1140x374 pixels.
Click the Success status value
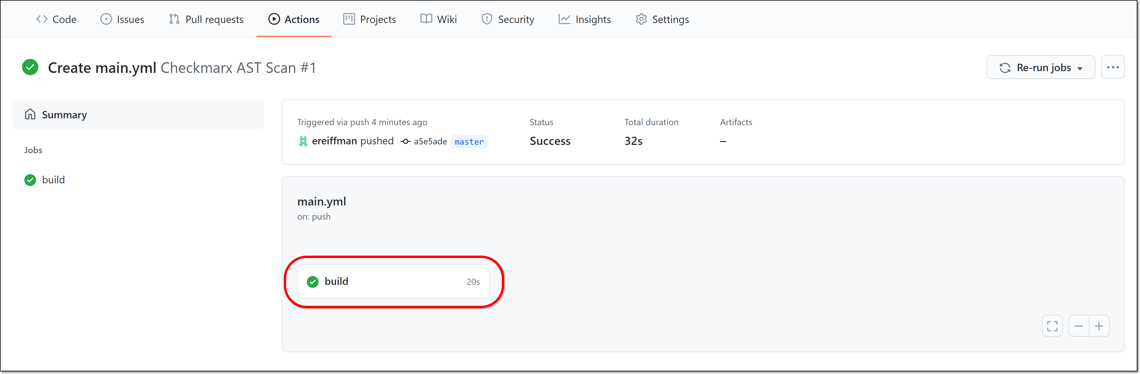coord(550,141)
